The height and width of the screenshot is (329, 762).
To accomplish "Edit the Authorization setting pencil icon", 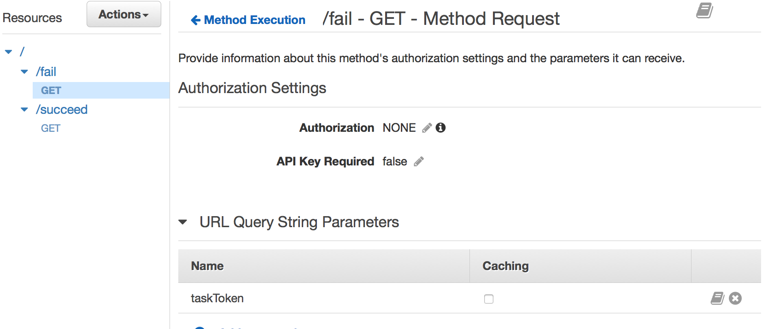I will click(x=427, y=128).
